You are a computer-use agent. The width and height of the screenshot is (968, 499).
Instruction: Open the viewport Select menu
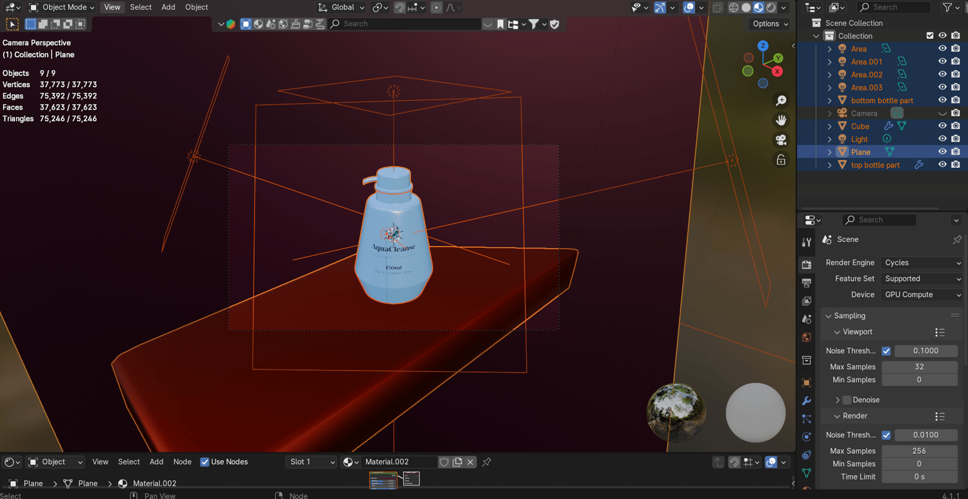(x=141, y=8)
